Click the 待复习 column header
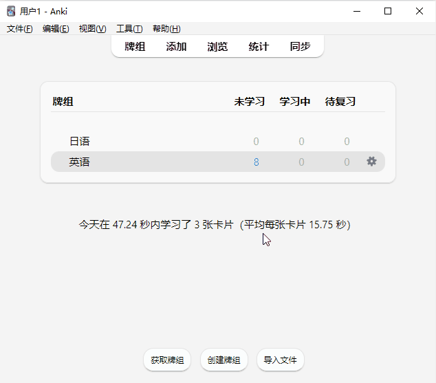Image resolution: width=436 pixels, height=383 pixels. 340,102
